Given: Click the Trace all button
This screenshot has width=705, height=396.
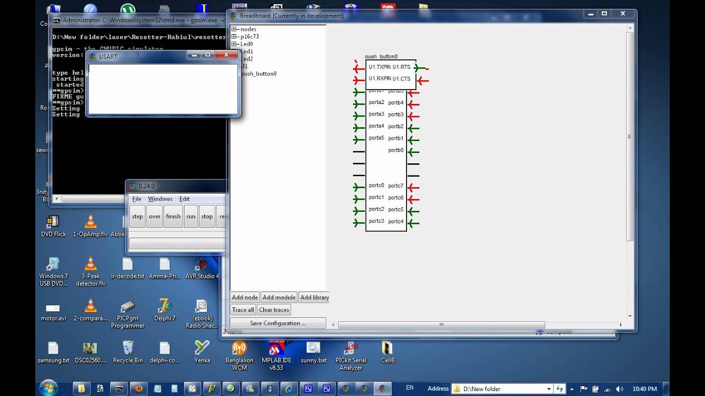Looking at the screenshot, I should point(243,310).
